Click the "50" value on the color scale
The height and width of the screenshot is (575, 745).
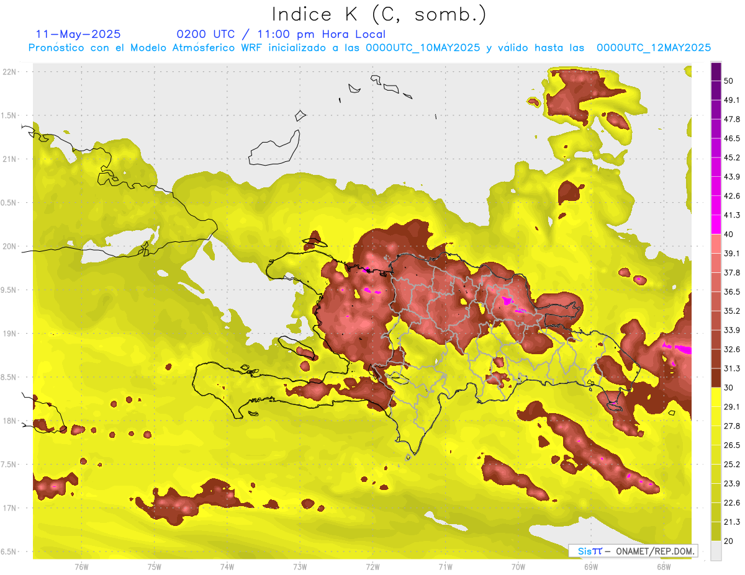point(729,81)
